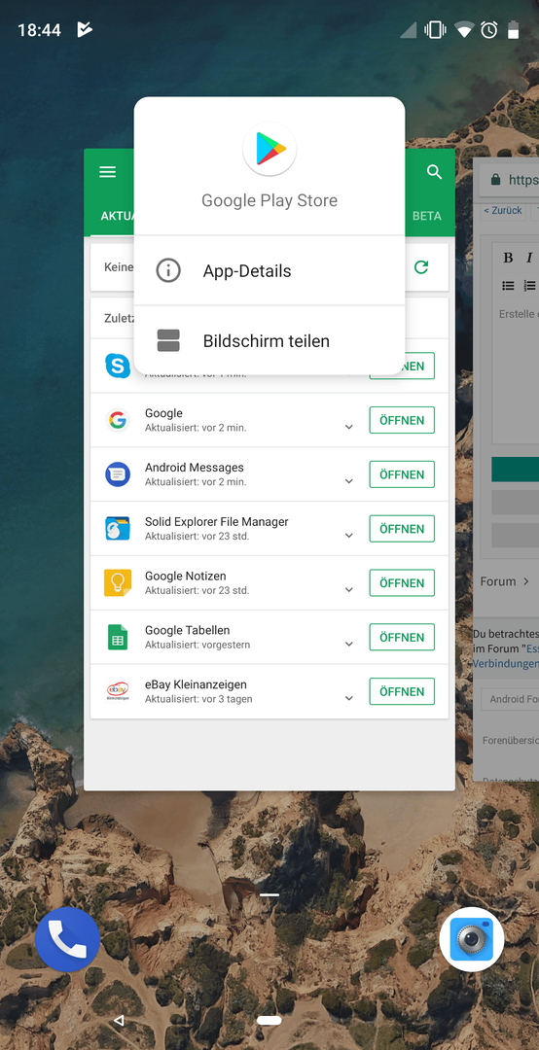Expand the Google update details chevron
Screen dimensions: 539x1050
pyautogui.click(x=348, y=427)
